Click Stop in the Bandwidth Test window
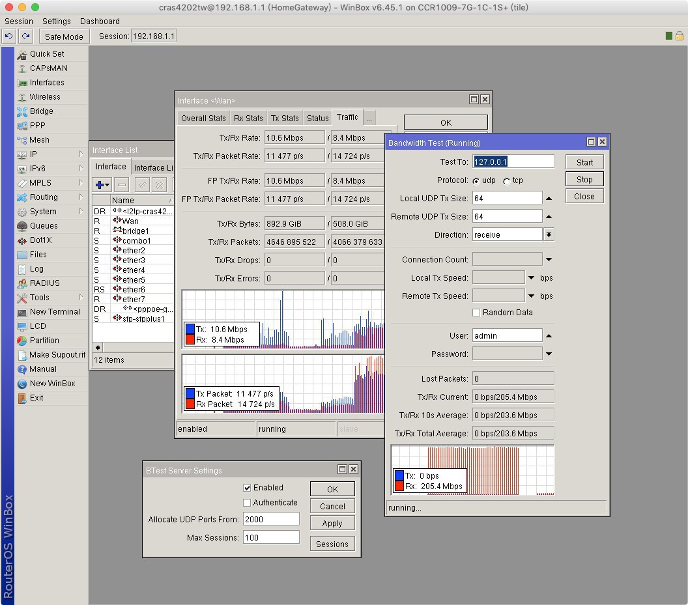The width and height of the screenshot is (688, 605). click(584, 180)
